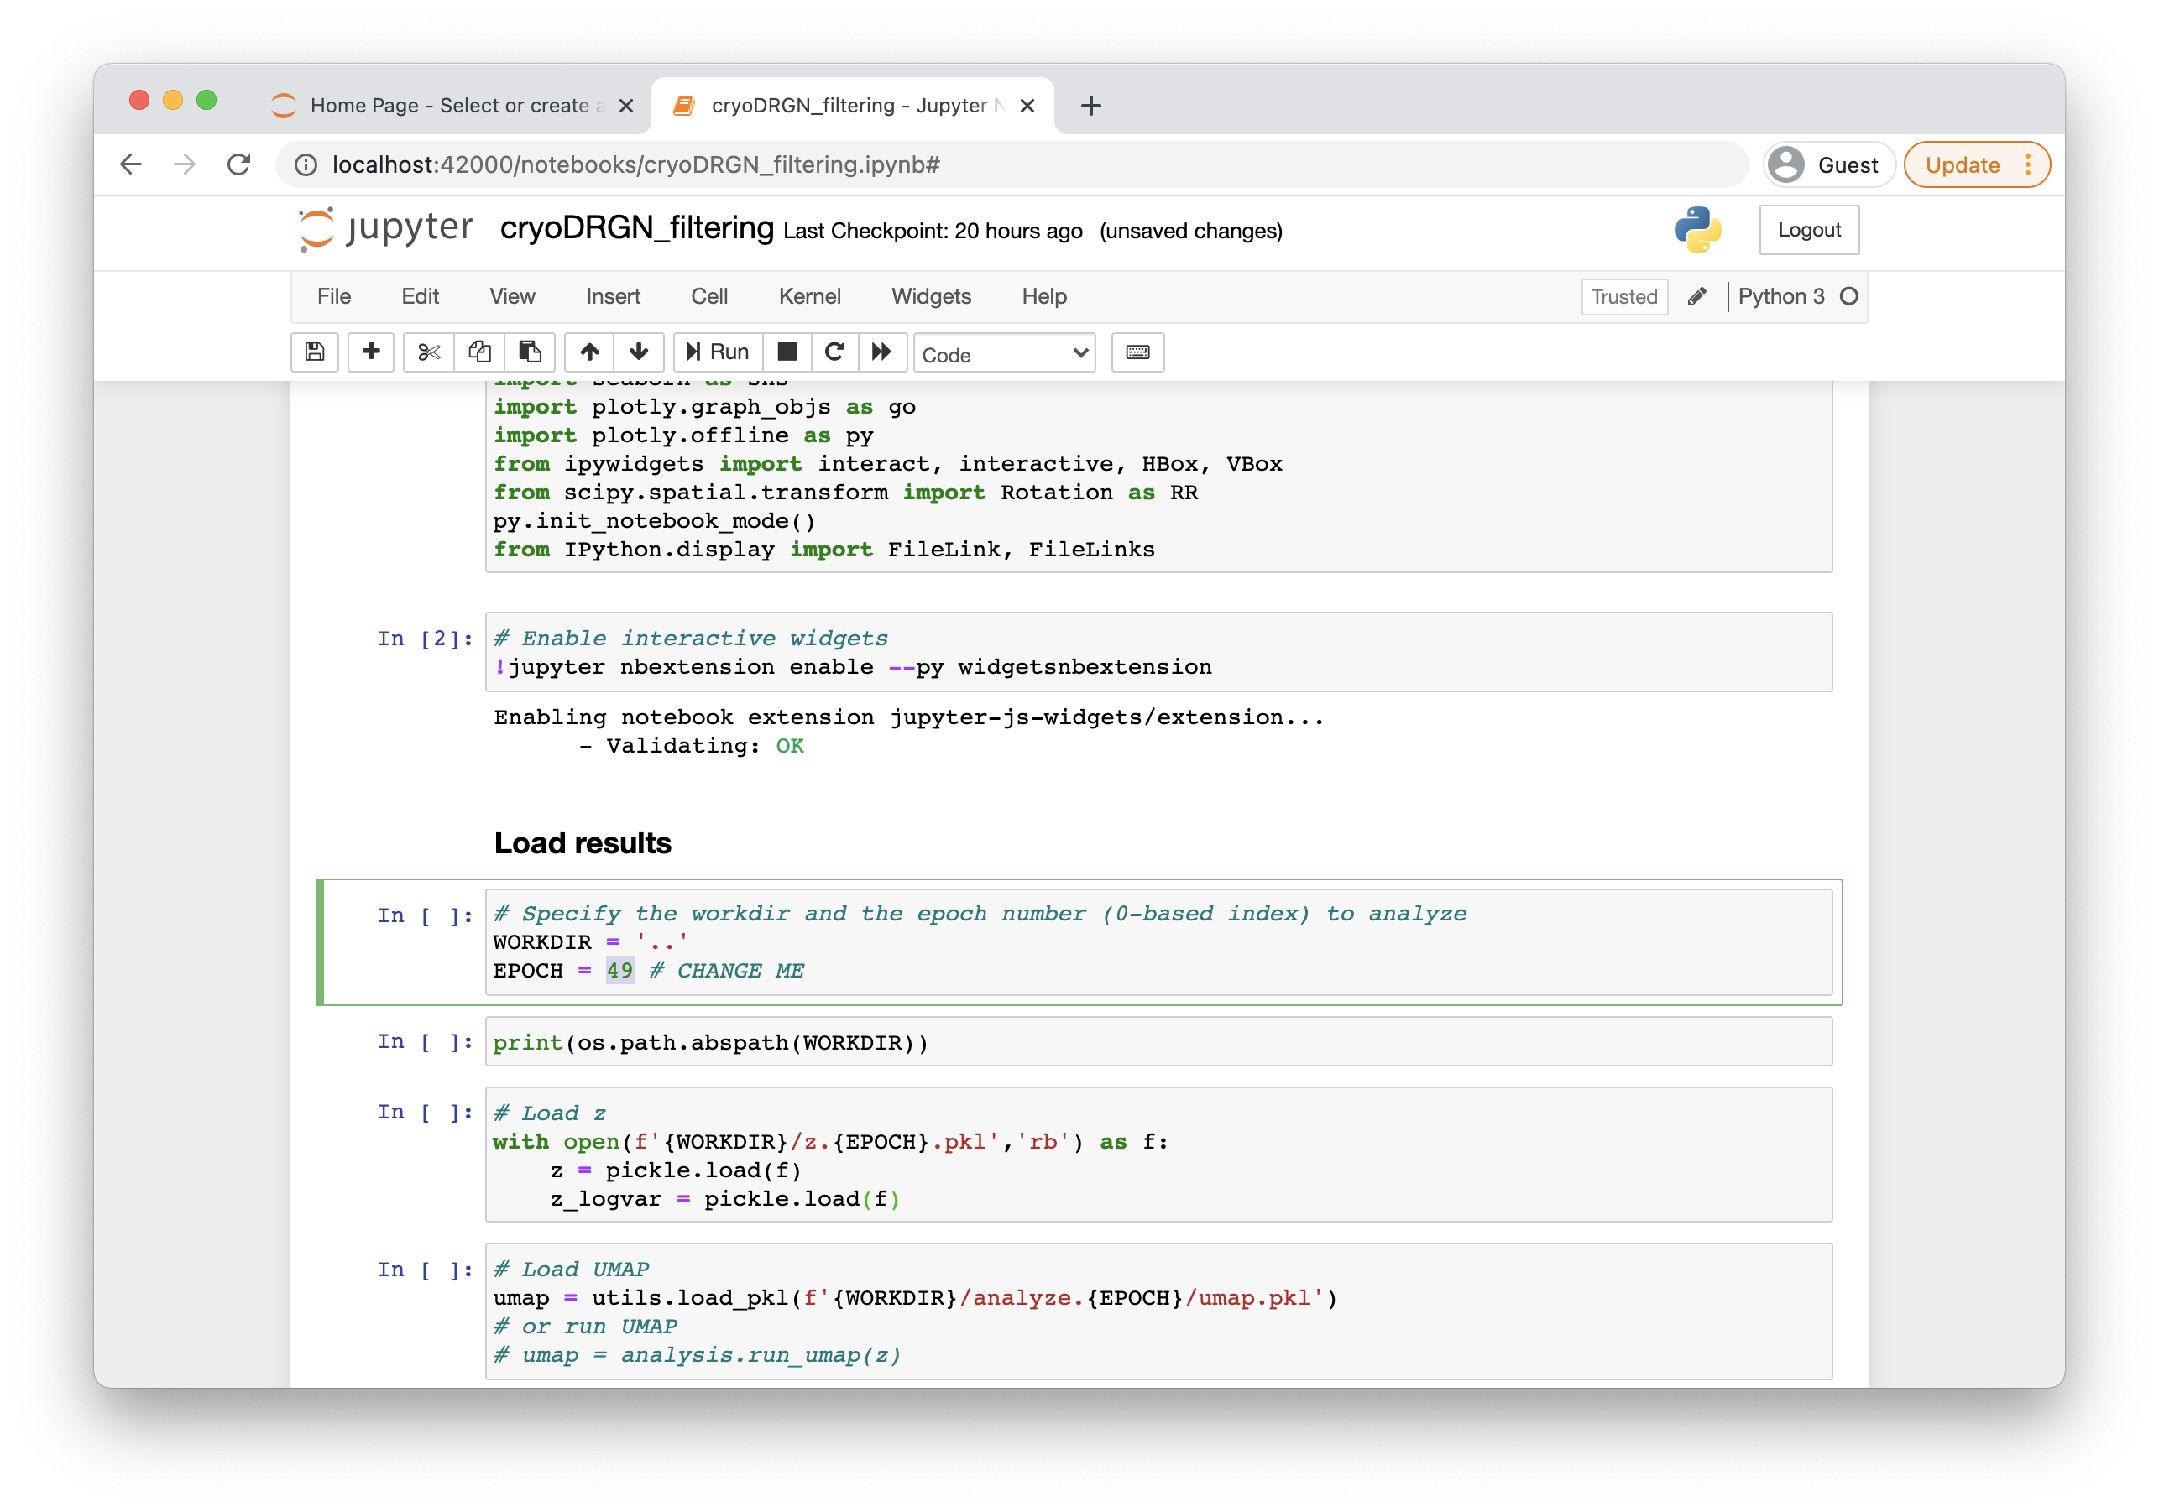Open the Help menu

[x=1043, y=297]
